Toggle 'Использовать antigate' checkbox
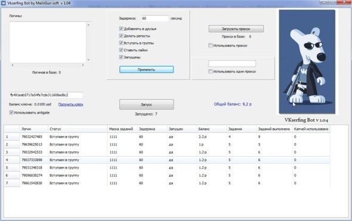The width and height of the screenshot is (352, 221). tap(11, 113)
